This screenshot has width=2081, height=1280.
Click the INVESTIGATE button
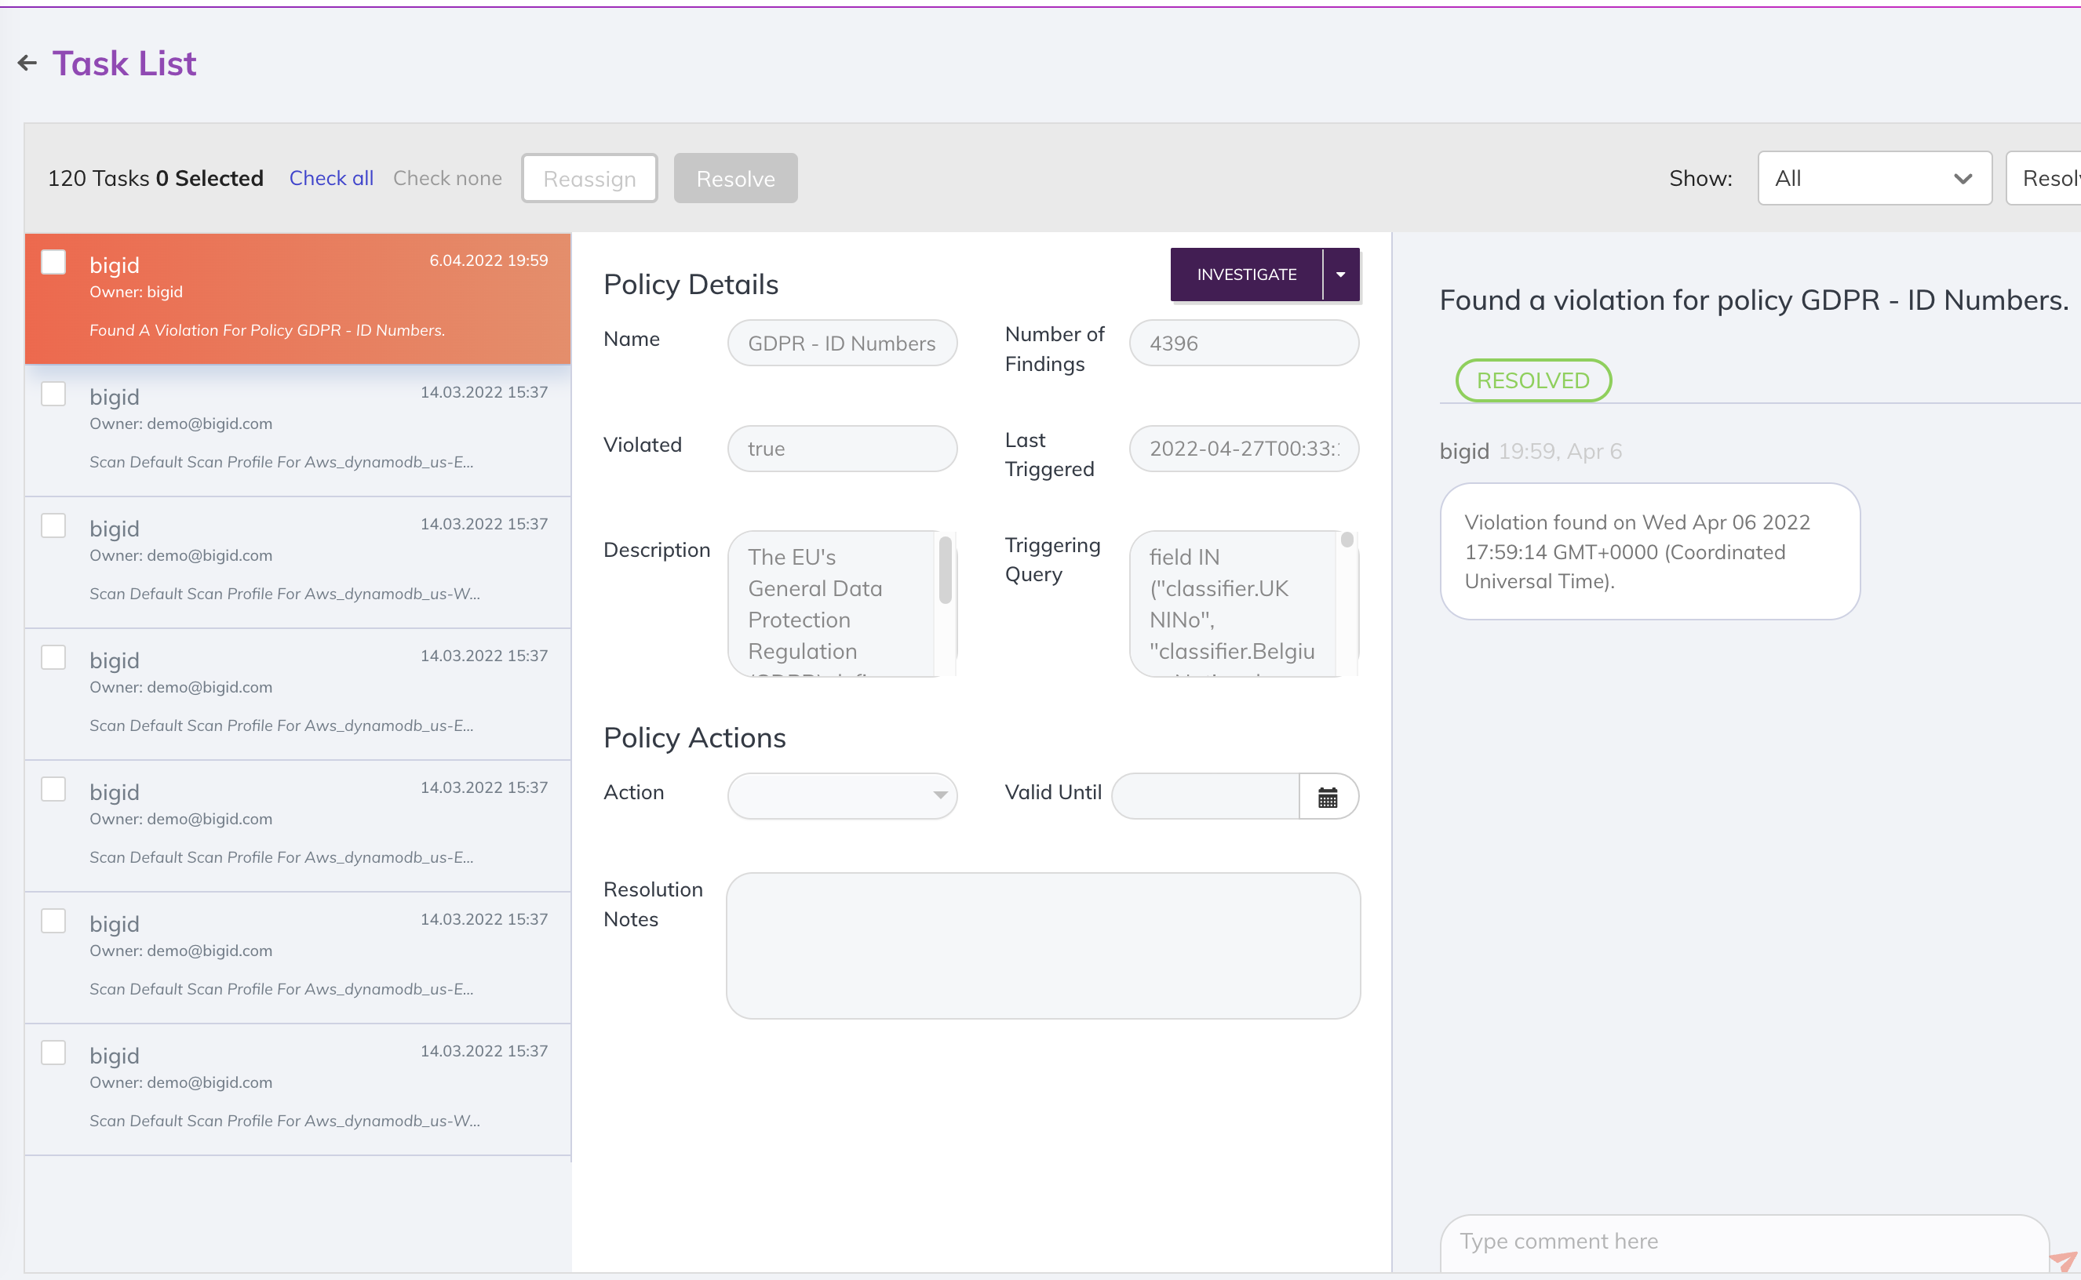tap(1246, 275)
